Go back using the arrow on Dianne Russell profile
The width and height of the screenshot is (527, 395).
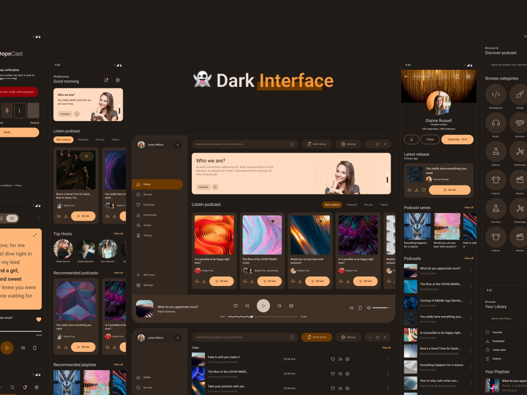[406, 76]
